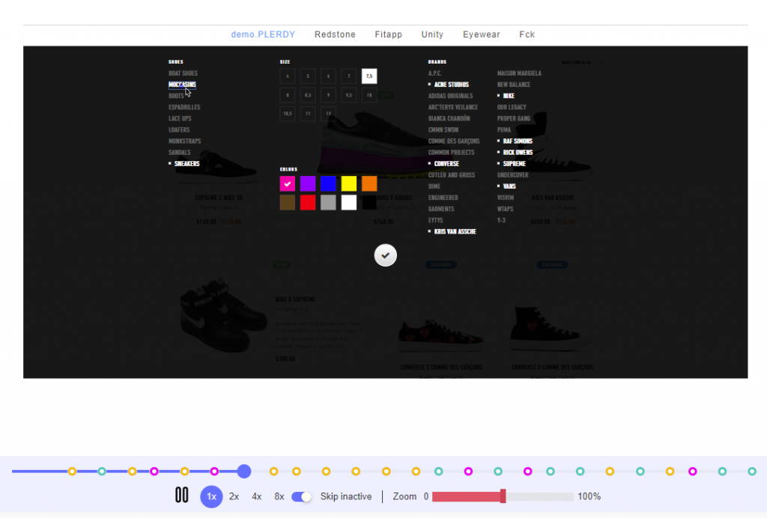This screenshot has height=518, width=767.
Task: Set playback speed to 2x
Action: (234, 496)
